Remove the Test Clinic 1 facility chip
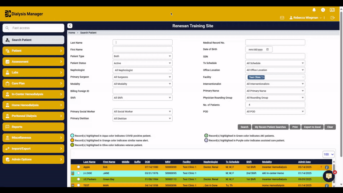Viewport: 343px width, 193px height. (264, 77)
